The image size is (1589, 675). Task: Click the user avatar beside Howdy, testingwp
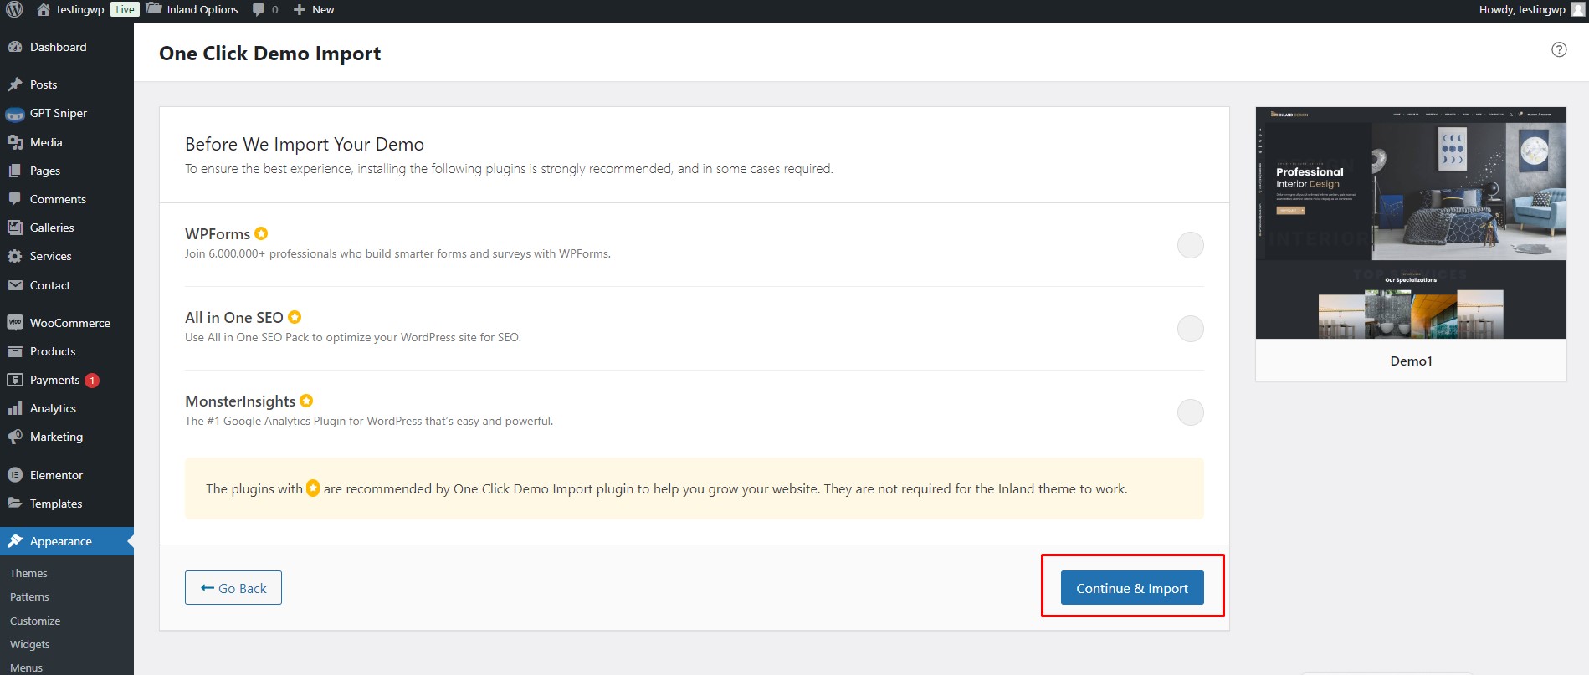tap(1578, 10)
